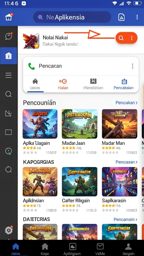Open the Madar Man game thumbnail
Image resolution: width=144 pixels, height=256 pixels.
pyautogui.click(x=119, y=124)
